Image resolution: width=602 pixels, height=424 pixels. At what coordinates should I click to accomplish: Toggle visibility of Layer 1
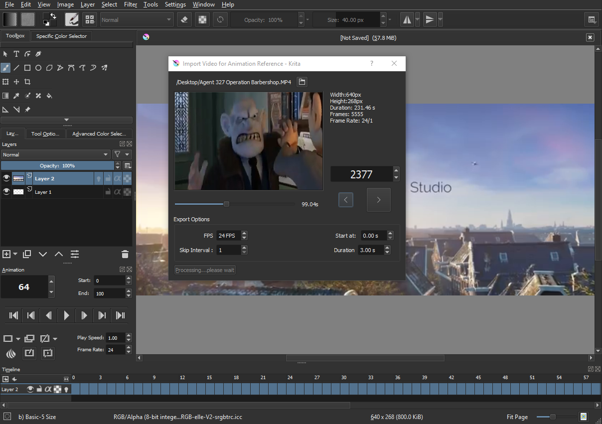[6, 192]
